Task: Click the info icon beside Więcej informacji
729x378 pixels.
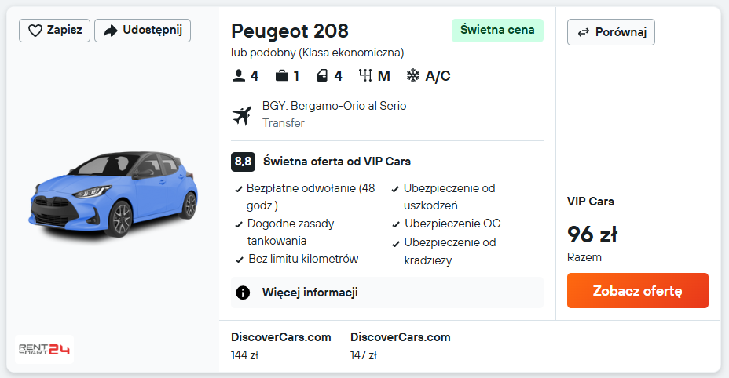Action: [x=244, y=293]
